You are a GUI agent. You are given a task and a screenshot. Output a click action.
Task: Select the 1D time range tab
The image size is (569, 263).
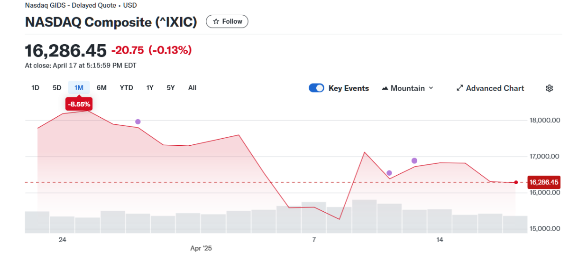click(35, 88)
